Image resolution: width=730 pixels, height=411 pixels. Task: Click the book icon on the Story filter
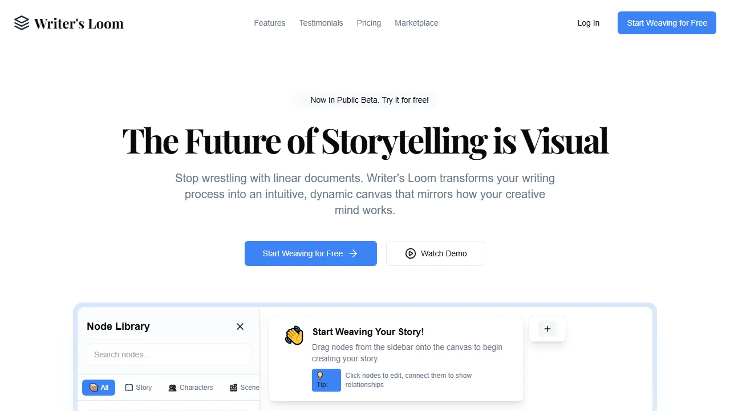pyautogui.click(x=129, y=388)
